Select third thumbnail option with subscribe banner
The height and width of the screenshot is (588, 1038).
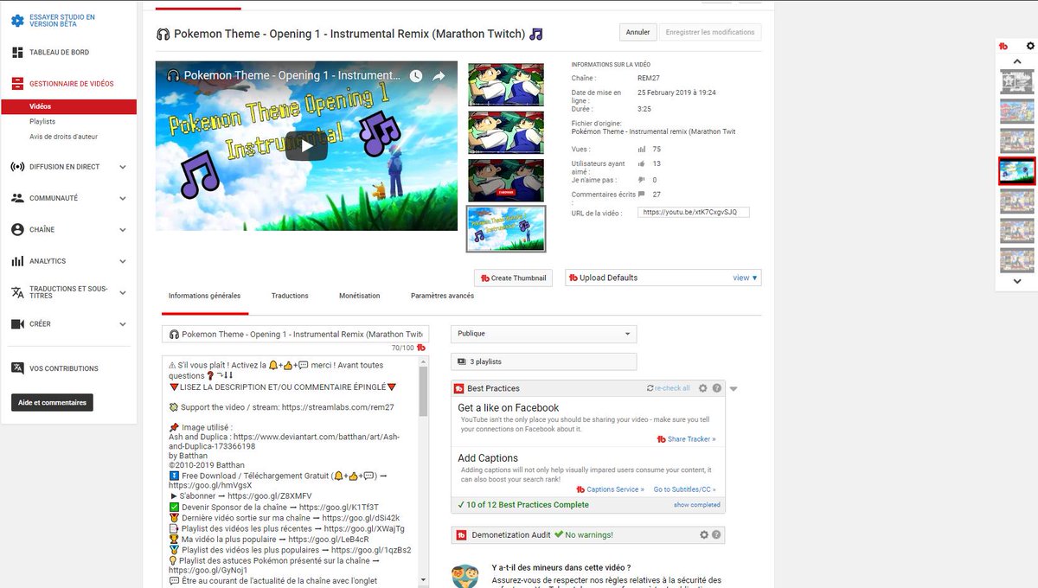pos(506,180)
